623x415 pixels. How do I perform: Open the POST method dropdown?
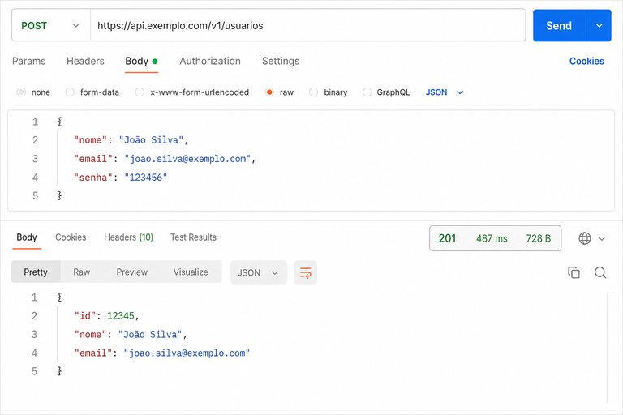(51, 25)
